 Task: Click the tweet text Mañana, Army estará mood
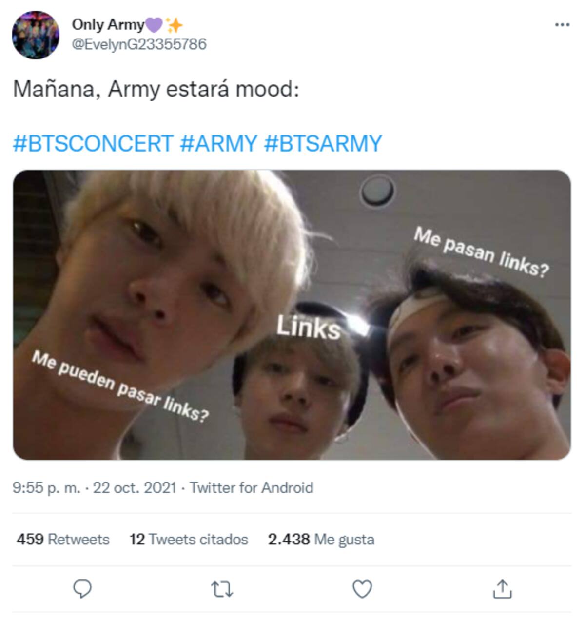click(156, 90)
